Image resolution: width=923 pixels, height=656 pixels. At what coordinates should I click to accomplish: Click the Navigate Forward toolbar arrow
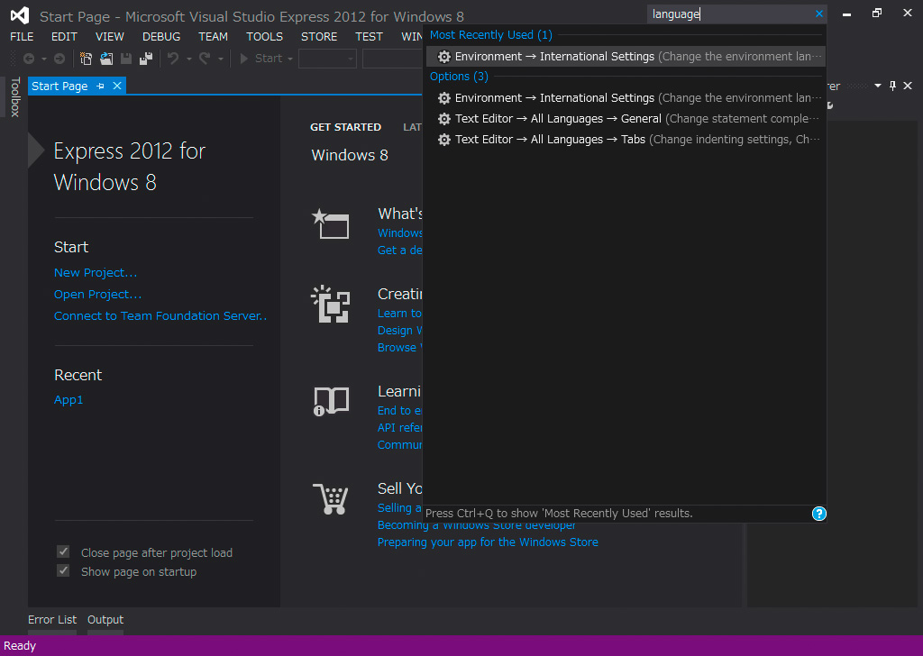click(x=59, y=59)
